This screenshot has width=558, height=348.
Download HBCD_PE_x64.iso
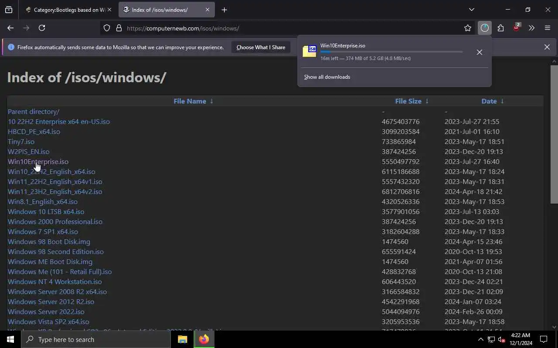tap(34, 132)
